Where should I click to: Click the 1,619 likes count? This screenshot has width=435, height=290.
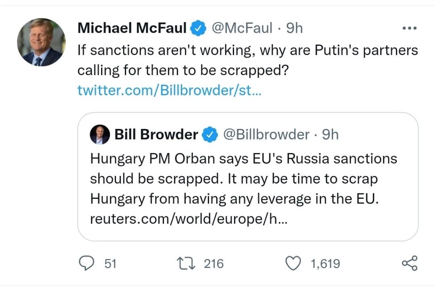[x=325, y=264]
